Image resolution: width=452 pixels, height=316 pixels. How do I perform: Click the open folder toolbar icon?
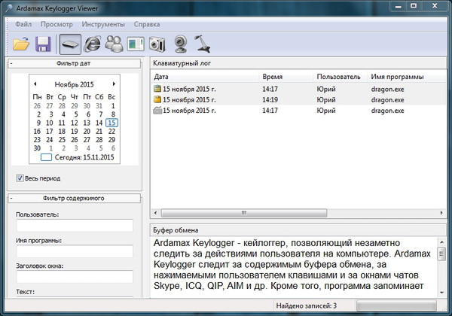click(20, 44)
